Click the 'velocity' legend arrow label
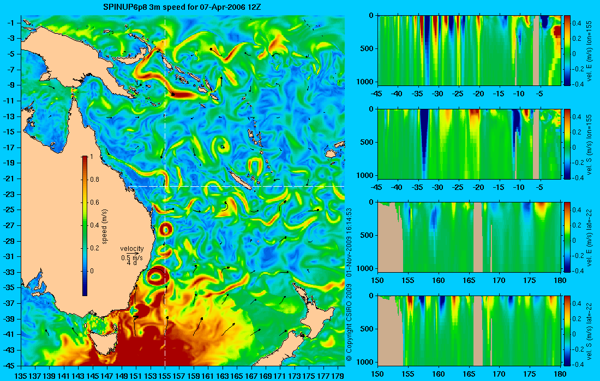 click(132, 249)
